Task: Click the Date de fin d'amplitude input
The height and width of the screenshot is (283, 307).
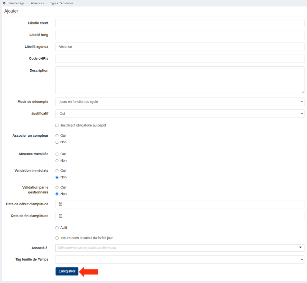Action: coord(185,216)
